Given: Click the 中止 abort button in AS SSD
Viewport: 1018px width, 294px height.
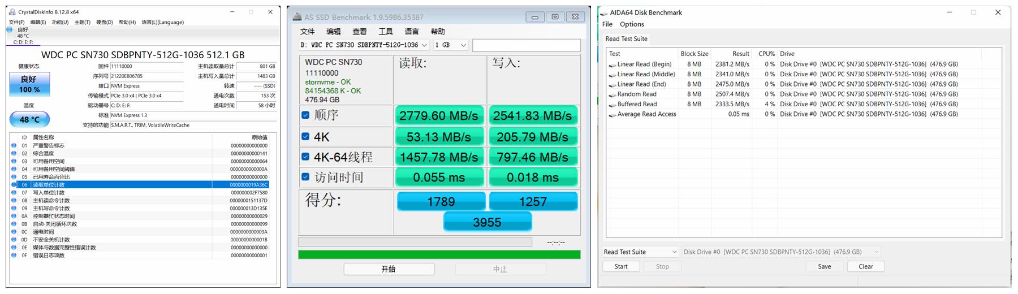Looking at the screenshot, I should point(501,269).
